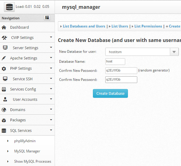Expand the Services Config section
The width and height of the screenshot is (181, 166).
27,89
